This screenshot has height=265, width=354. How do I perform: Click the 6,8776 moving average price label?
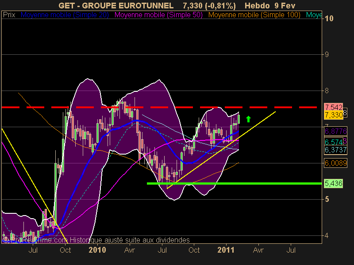tap(335, 131)
